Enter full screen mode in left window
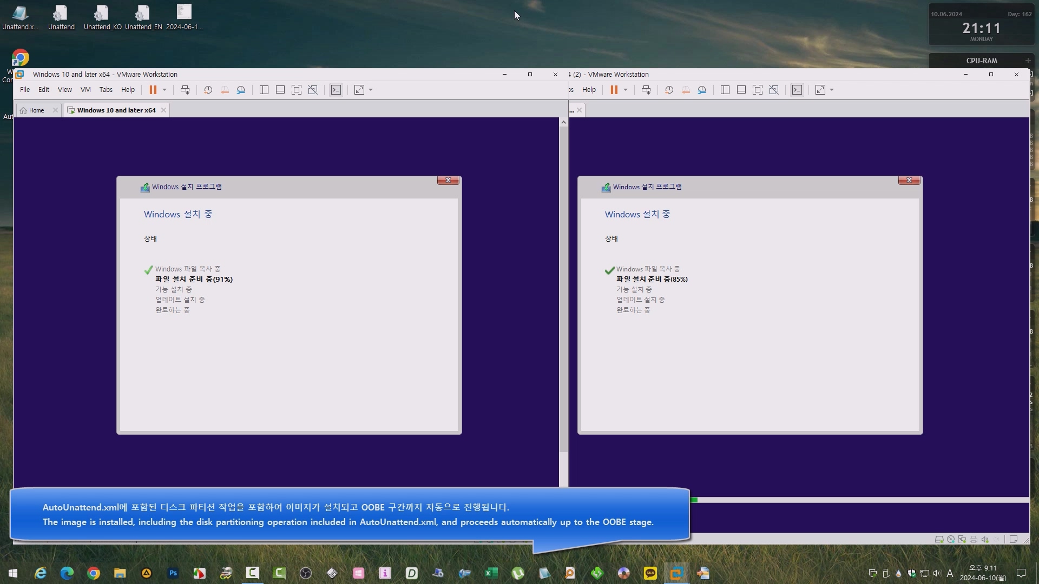1039x584 pixels. pyautogui.click(x=297, y=90)
